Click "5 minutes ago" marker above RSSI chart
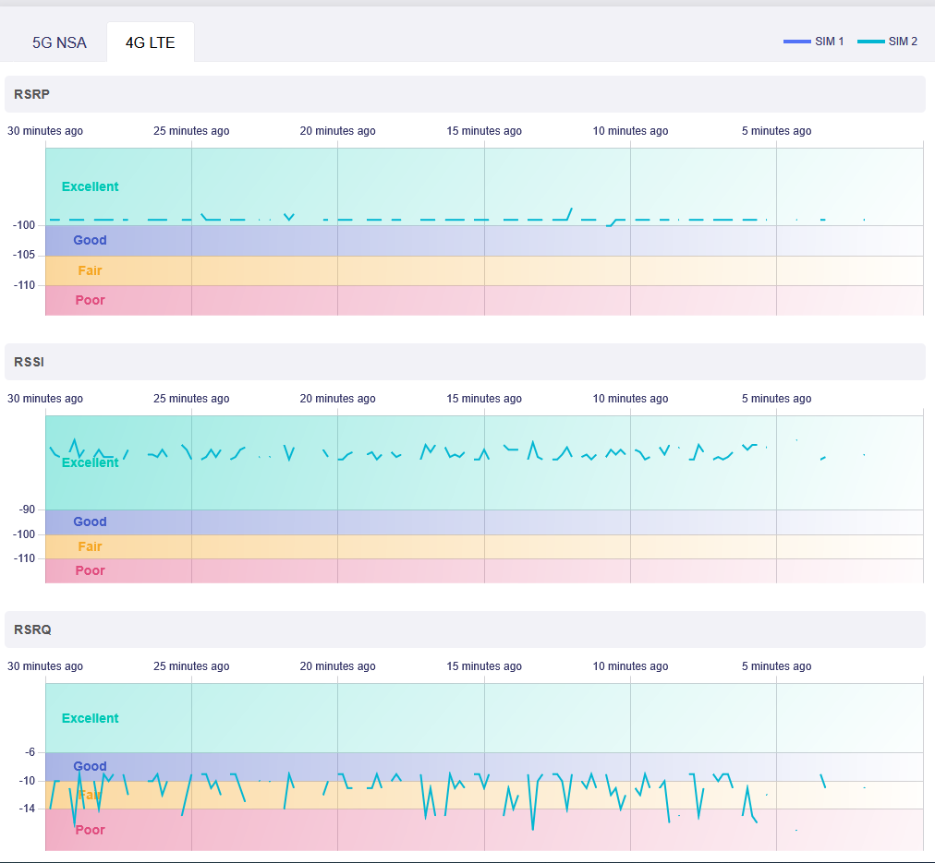 coord(776,399)
